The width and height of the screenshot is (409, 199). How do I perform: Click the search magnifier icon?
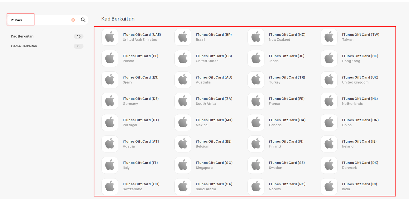[x=83, y=20]
